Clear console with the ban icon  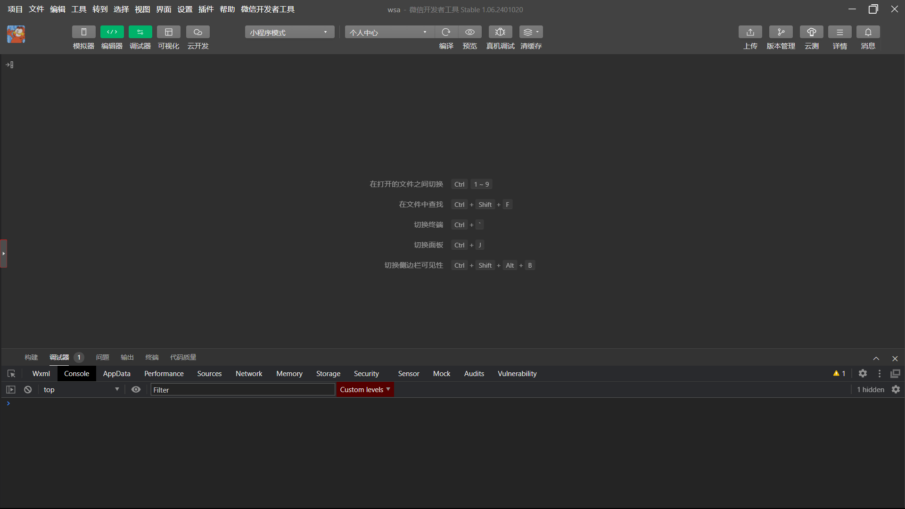(x=28, y=390)
